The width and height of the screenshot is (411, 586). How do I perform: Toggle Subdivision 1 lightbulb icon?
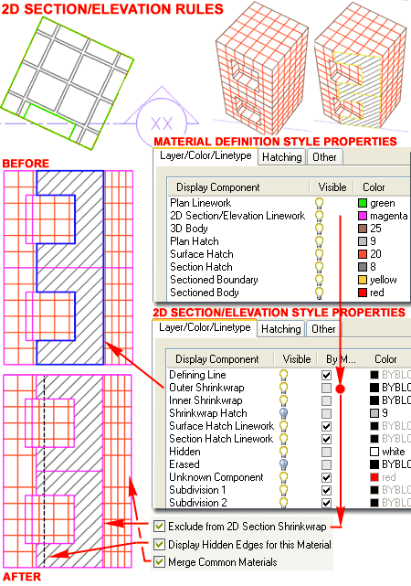[284, 490]
